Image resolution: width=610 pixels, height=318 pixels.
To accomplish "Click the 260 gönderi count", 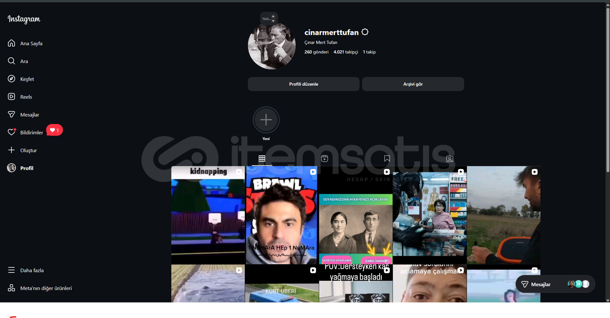I will coord(316,52).
